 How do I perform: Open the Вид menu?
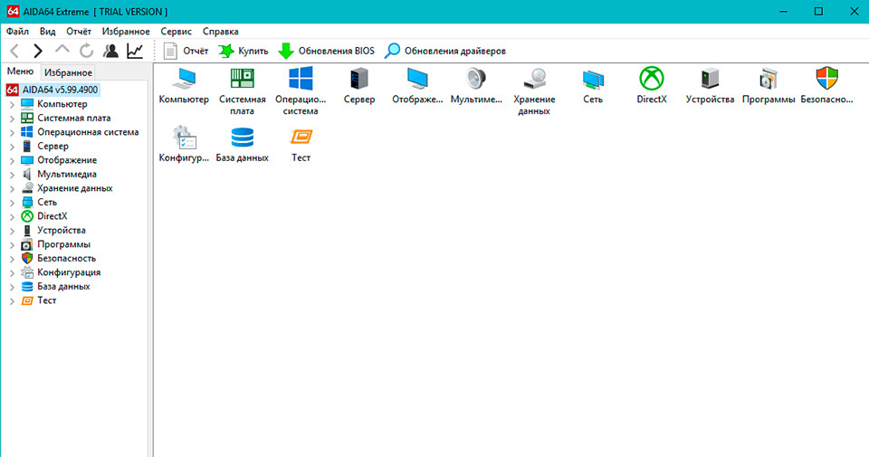[x=48, y=32]
